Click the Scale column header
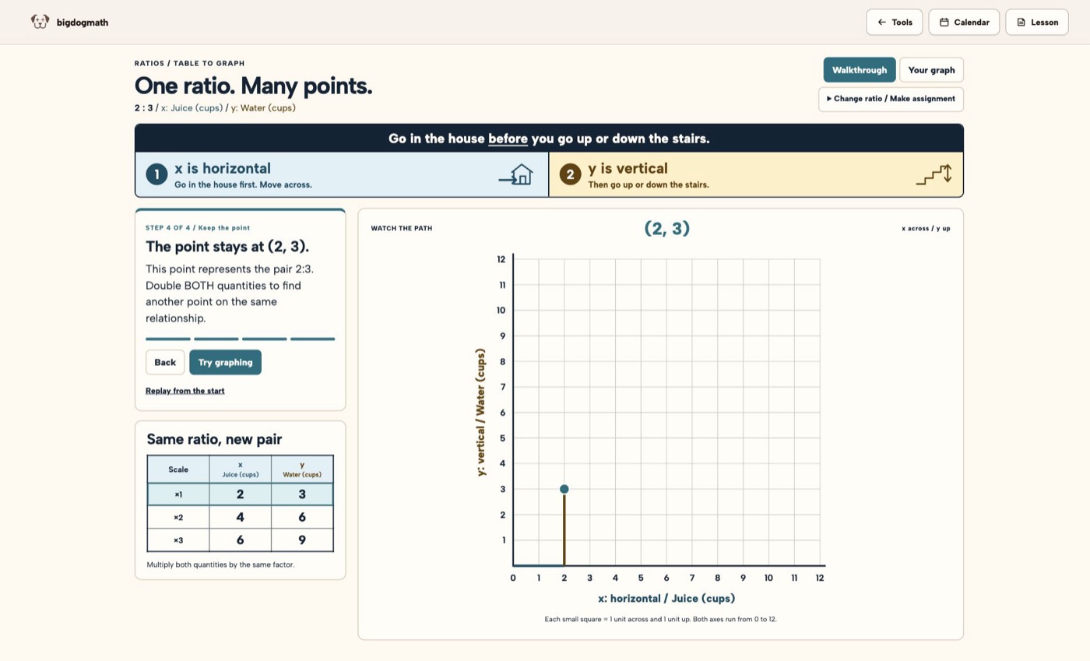This screenshot has width=1090, height=661. click(x=178, y=469)
